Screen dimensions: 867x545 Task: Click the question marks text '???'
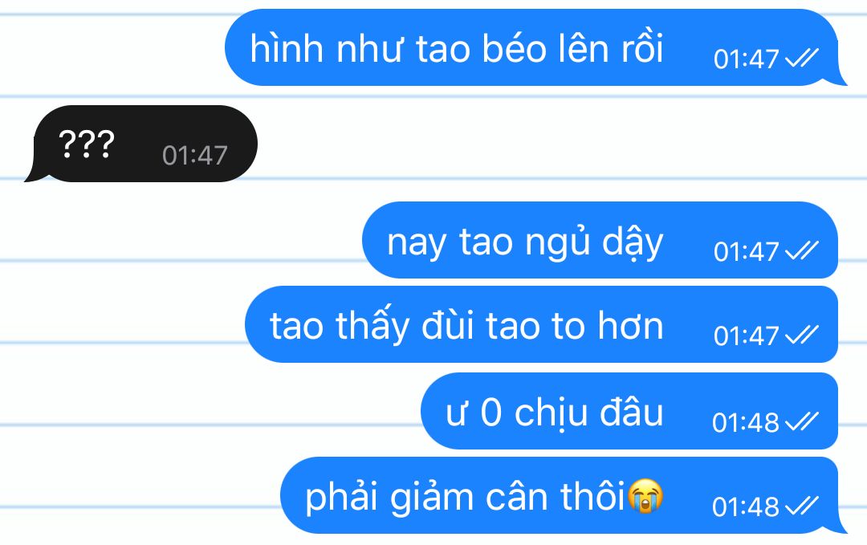[x=86, y=144]
